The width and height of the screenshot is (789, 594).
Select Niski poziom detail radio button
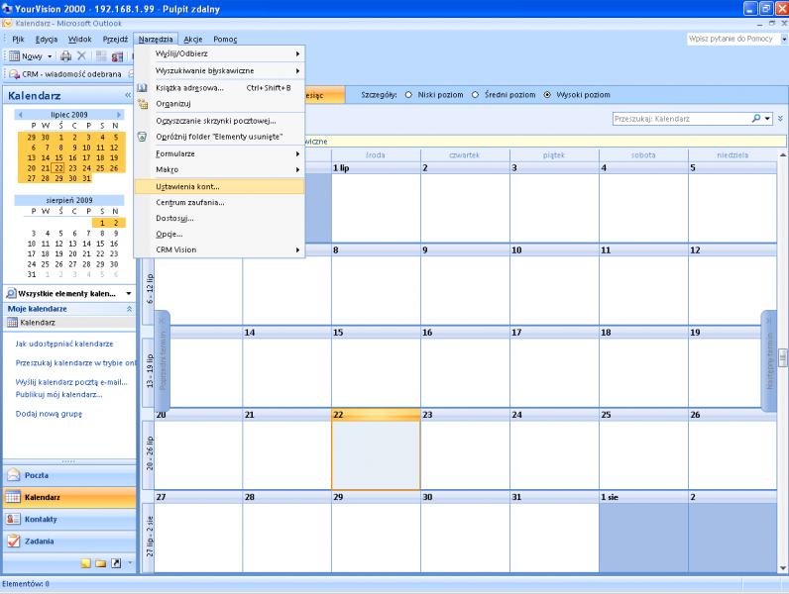tap(408, 95)
